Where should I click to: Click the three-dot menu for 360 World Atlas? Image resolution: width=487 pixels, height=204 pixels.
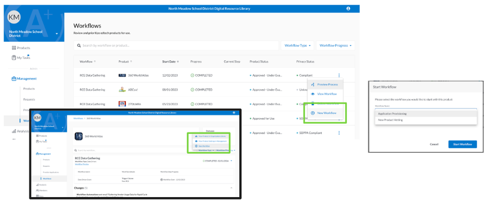coord(339,76)
